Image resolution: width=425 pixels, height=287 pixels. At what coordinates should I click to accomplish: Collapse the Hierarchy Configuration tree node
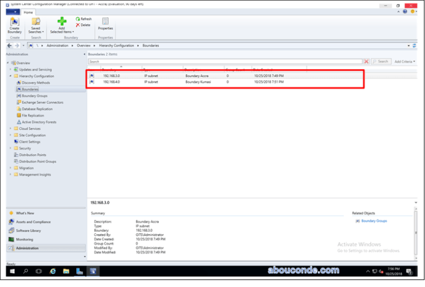tap(10, 76)
